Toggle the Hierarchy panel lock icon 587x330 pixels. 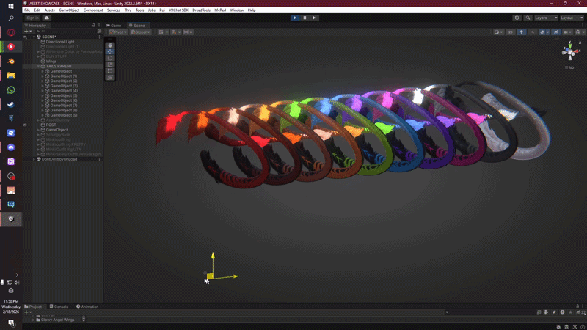[94, 25]
